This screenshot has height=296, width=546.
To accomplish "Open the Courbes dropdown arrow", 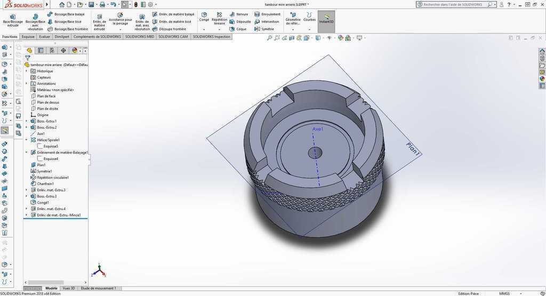I will pos(309,29).
